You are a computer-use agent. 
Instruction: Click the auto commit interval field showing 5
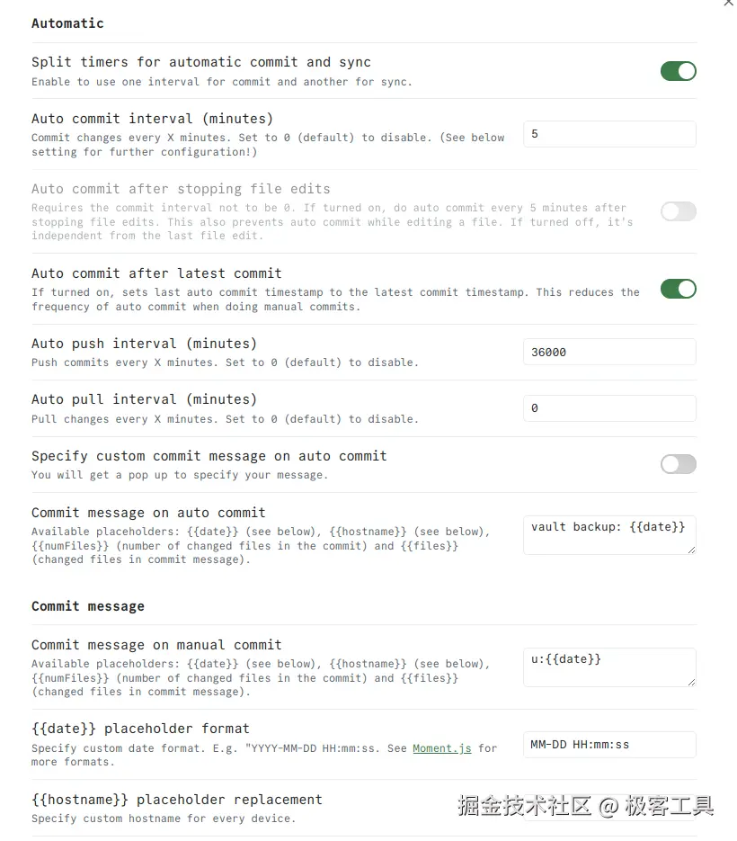(x=608, y=133)
